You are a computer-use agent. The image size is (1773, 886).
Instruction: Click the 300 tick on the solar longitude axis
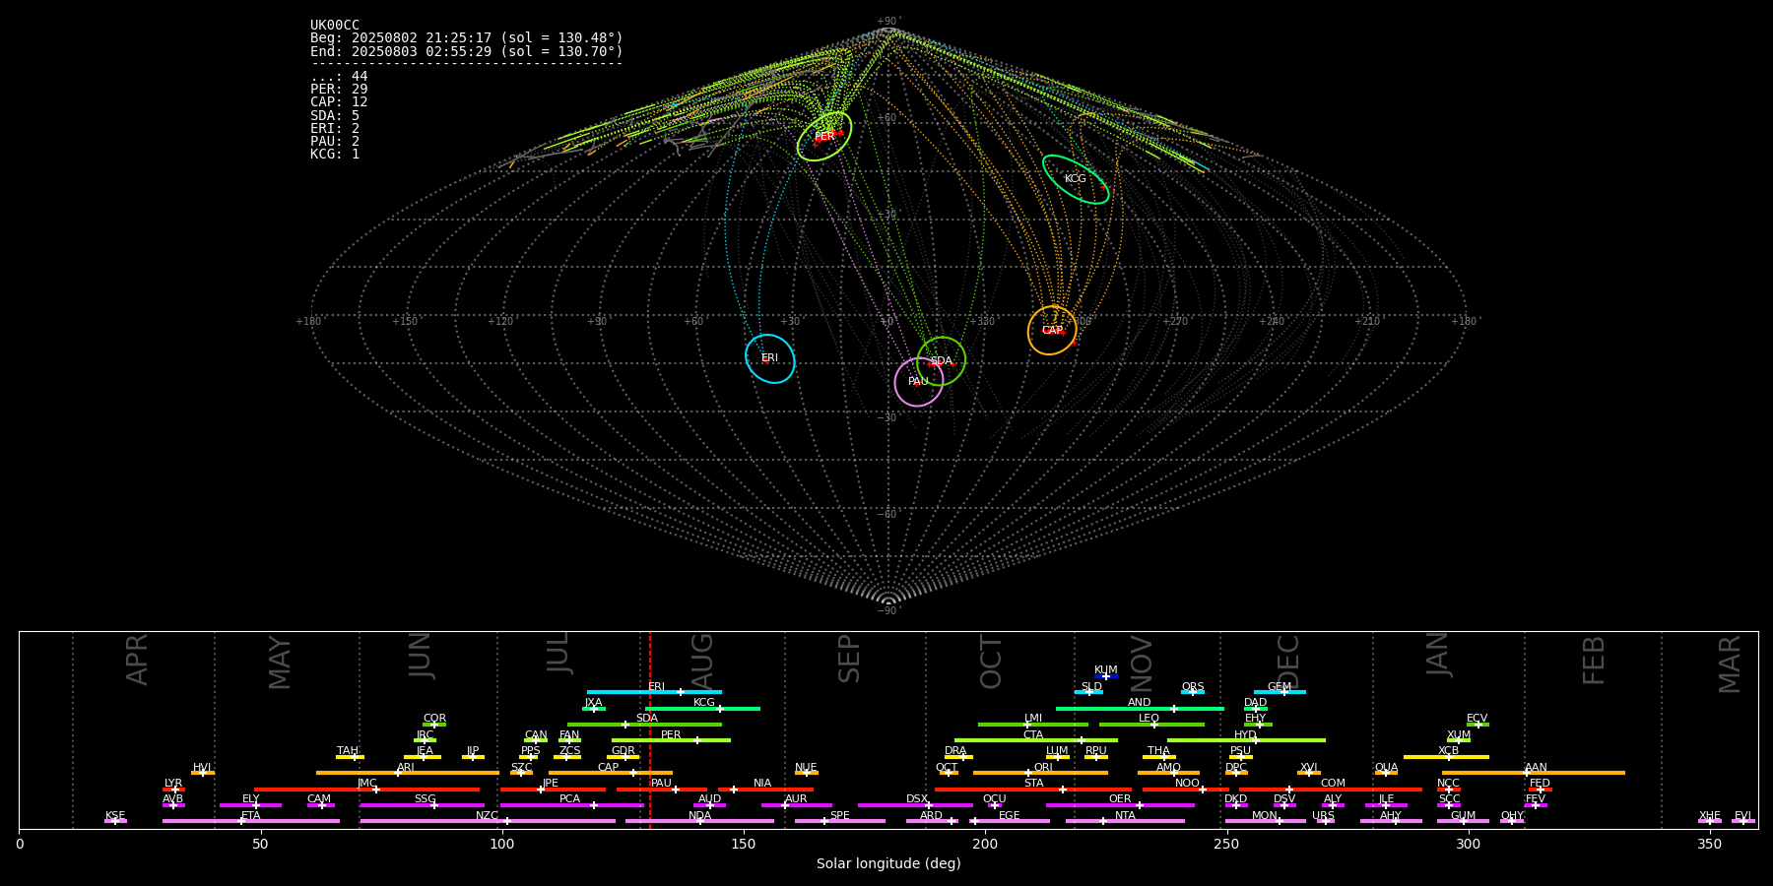click(x=1468, y=844)
